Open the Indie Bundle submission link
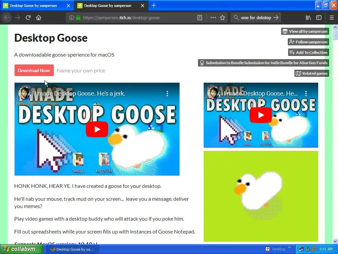338x254 pixels. tap(263, 63)
